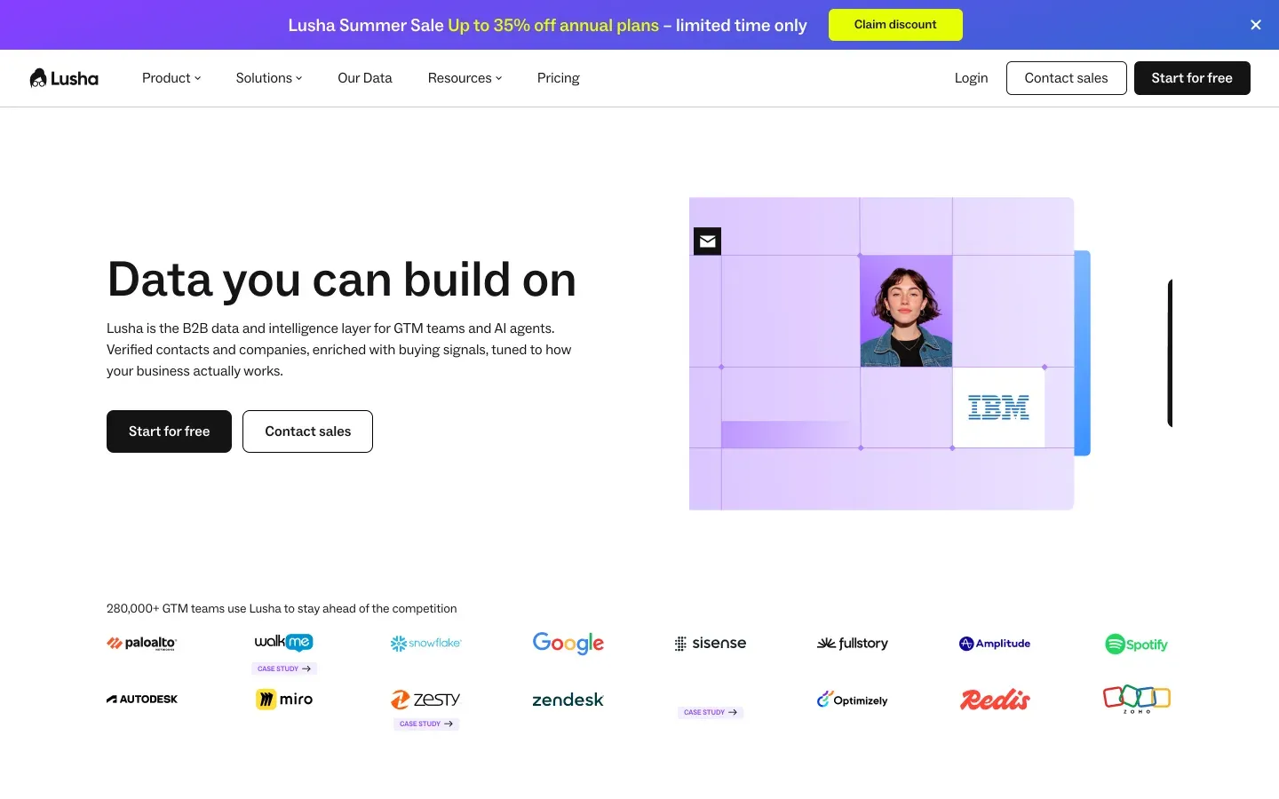
Task: Dismiss the Summer Sale banner with the X
Action: 1256,25
